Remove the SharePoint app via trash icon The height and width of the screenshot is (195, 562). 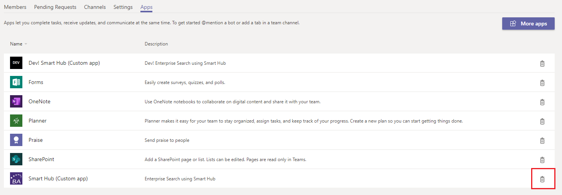542,160
